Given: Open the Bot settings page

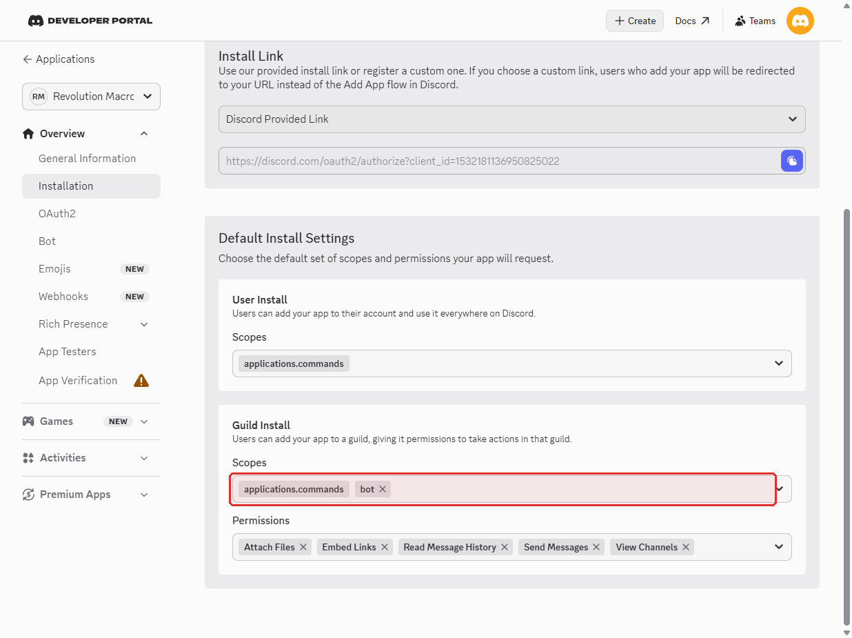Looking at the screenshot, I should tap(48, 241).
